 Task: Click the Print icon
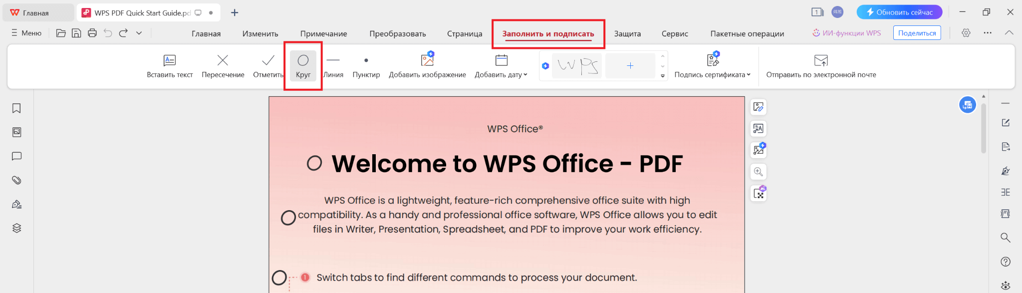(92, 33)
